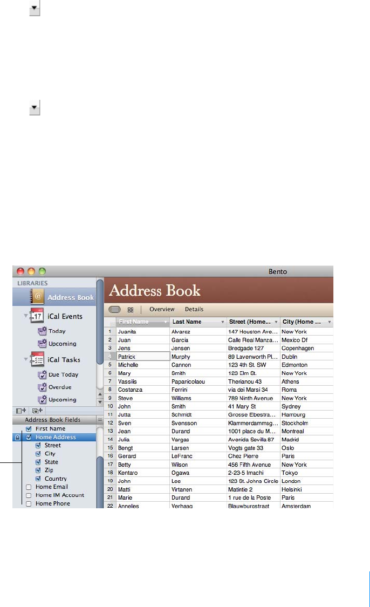Open the Due Today task collection
The image size is (370, 607).
[42, 375]
